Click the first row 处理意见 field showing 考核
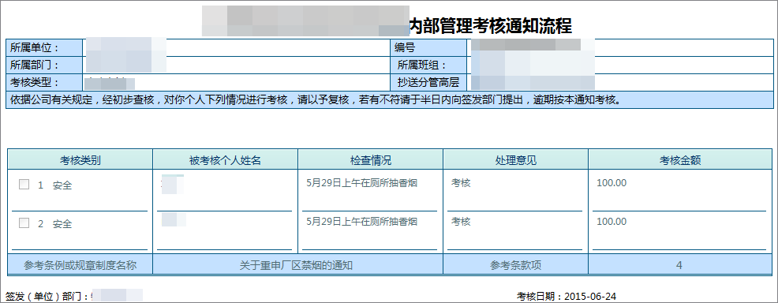 point(514,191)
